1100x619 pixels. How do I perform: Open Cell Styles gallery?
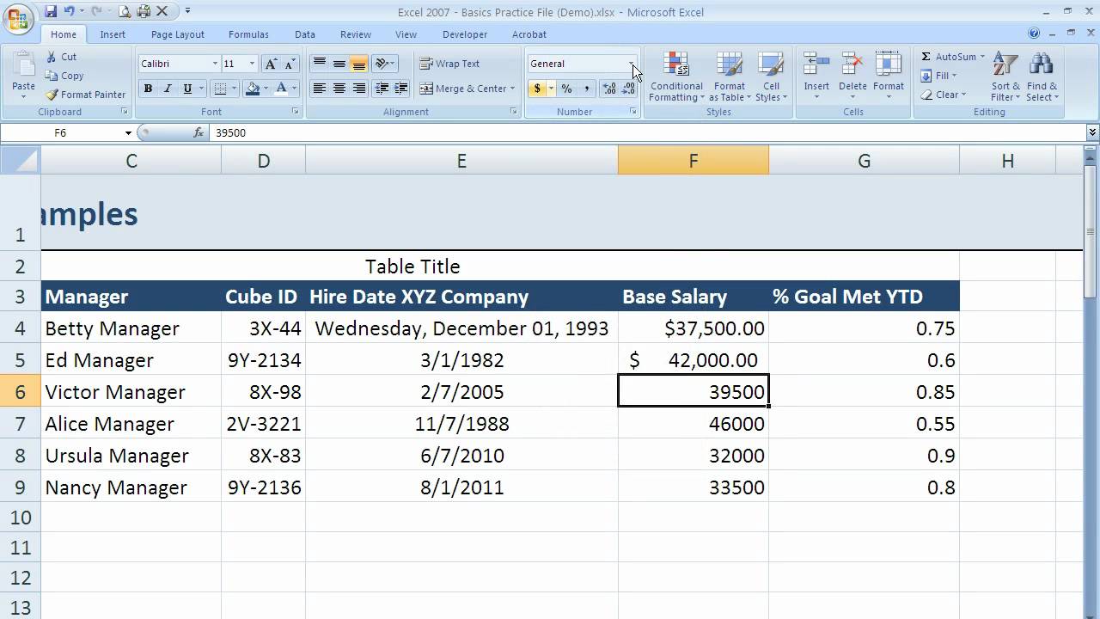[771, 77]
